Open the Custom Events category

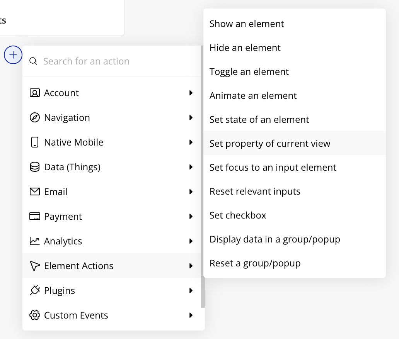112,315
